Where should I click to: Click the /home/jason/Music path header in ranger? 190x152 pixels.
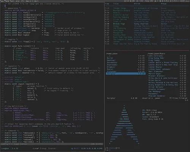[x=157, y=54]
